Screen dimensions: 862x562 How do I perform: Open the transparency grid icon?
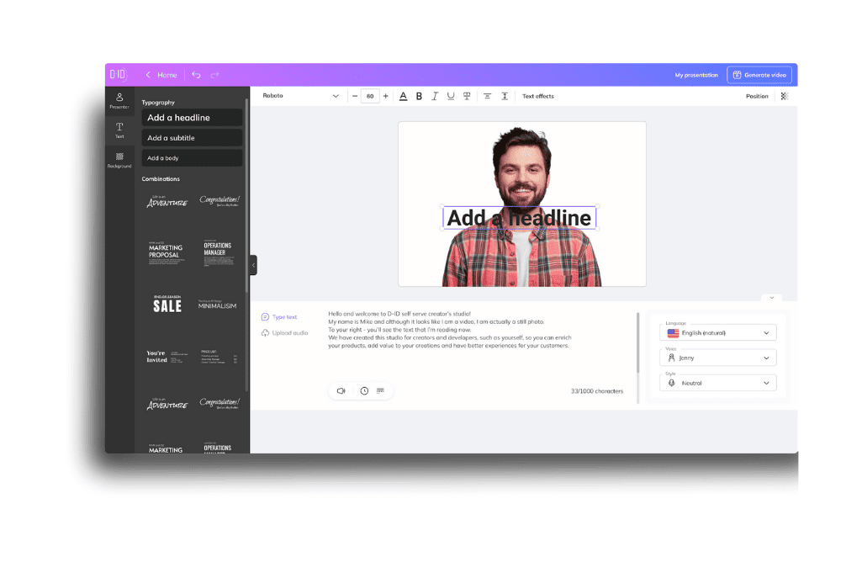(785, 96)
